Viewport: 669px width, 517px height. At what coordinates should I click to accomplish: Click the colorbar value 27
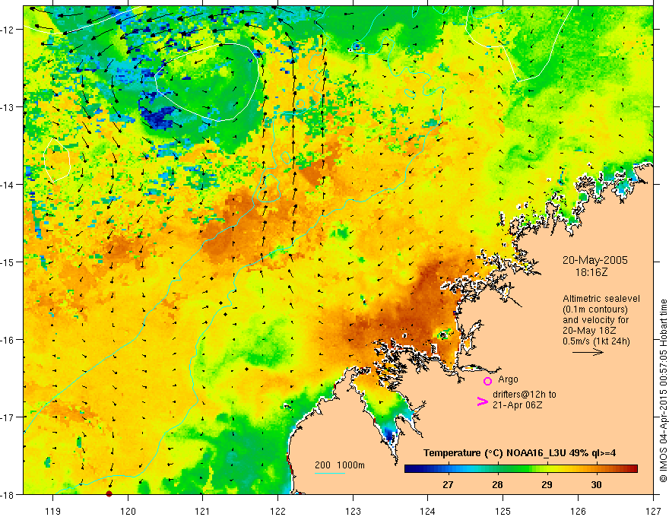pyautogui.click(x=448, y=484)
